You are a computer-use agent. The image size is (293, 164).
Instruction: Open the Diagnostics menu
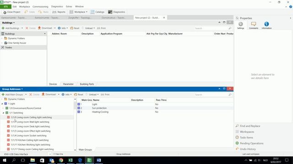pyautogui.click(x=57, y=6)
